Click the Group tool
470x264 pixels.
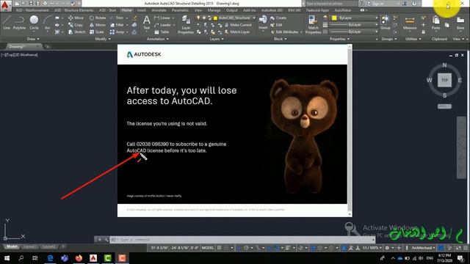click(385, 23)
